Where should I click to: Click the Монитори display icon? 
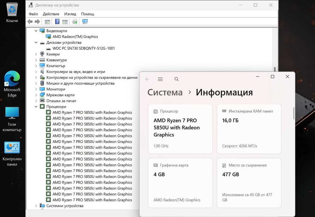42,89
